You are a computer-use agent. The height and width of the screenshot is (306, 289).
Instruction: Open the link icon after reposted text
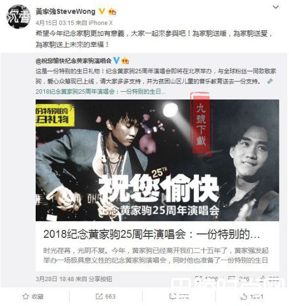270,81
